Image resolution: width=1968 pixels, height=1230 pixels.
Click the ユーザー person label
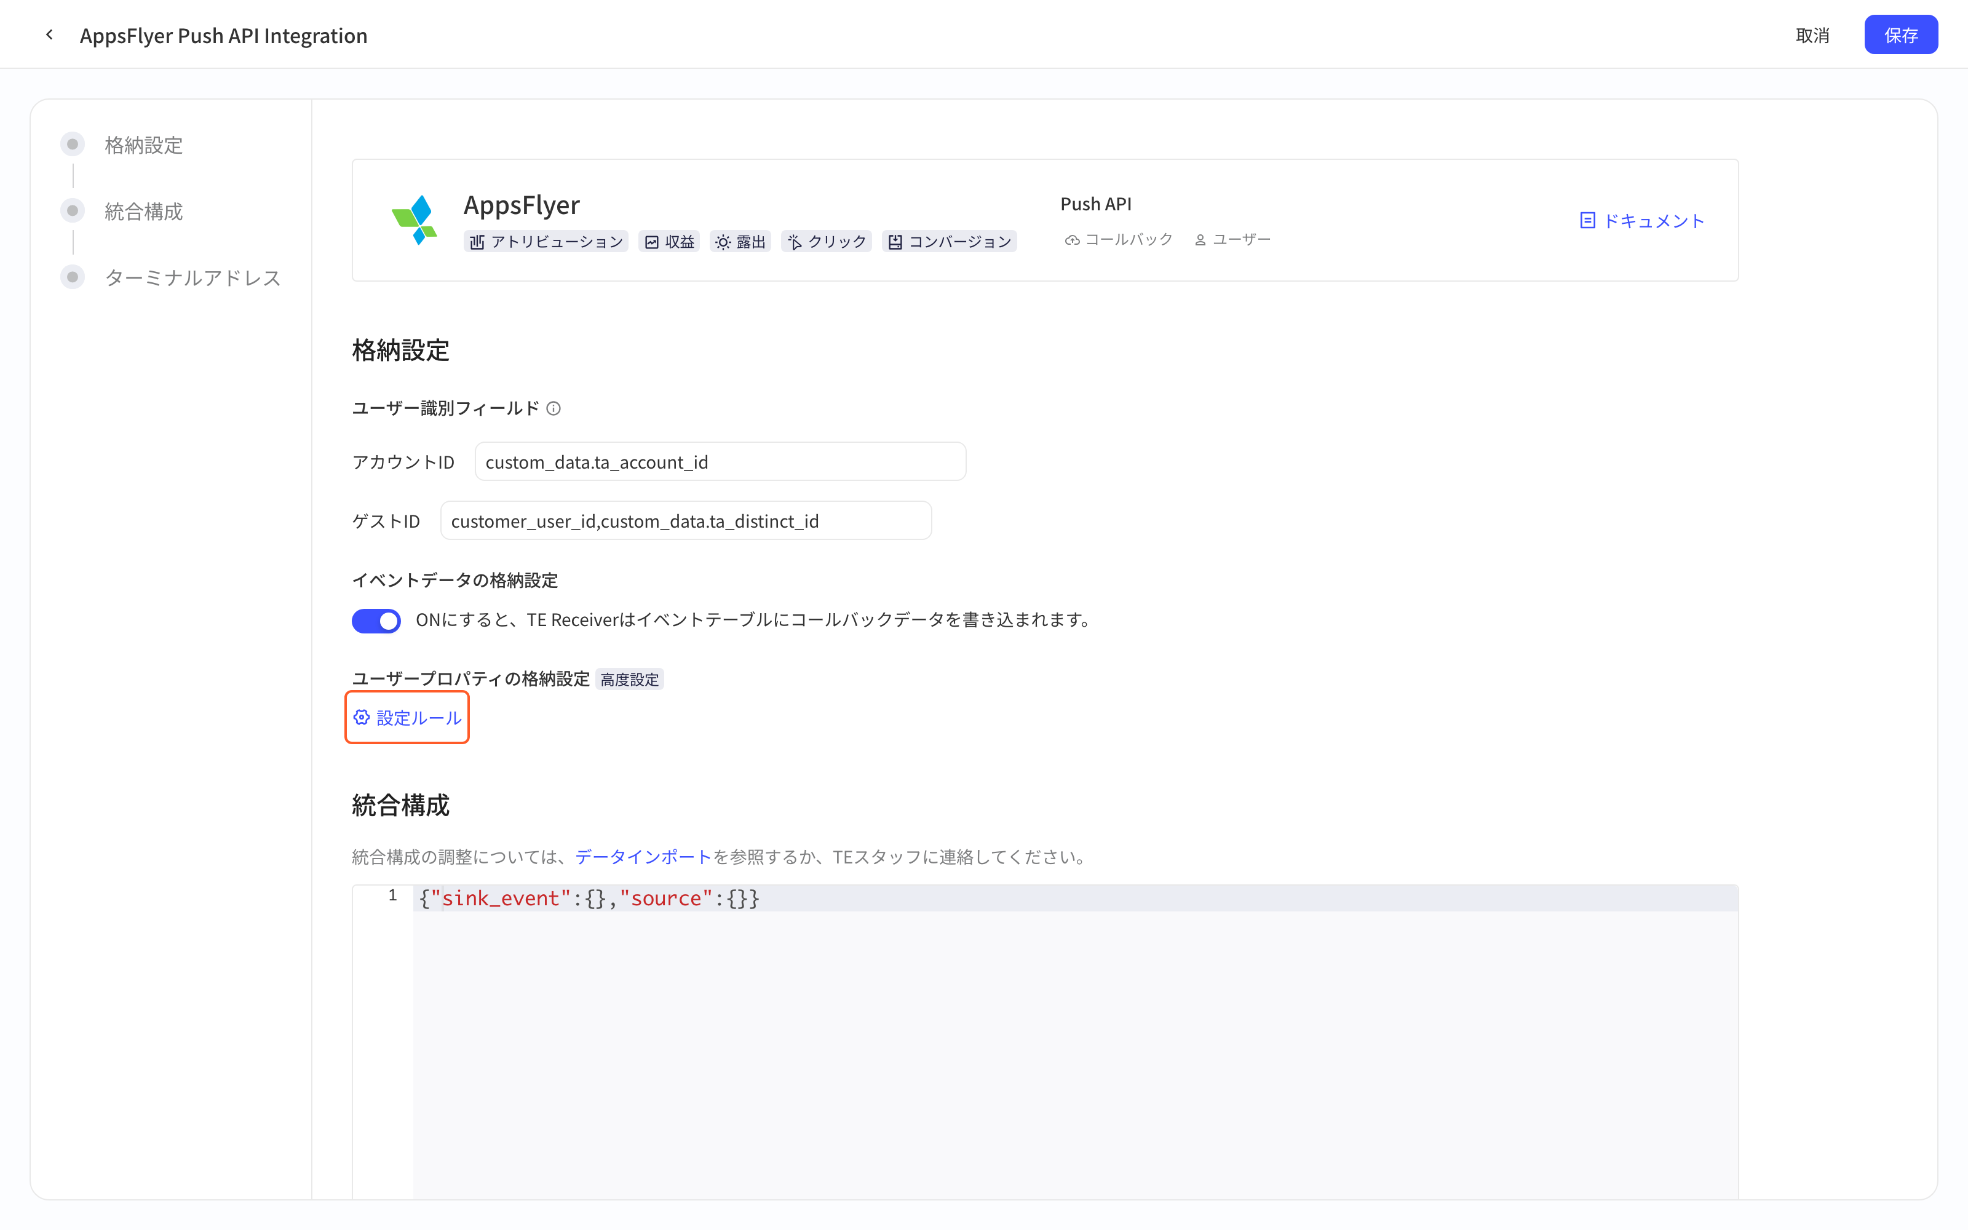click(x=1232, y=239)
